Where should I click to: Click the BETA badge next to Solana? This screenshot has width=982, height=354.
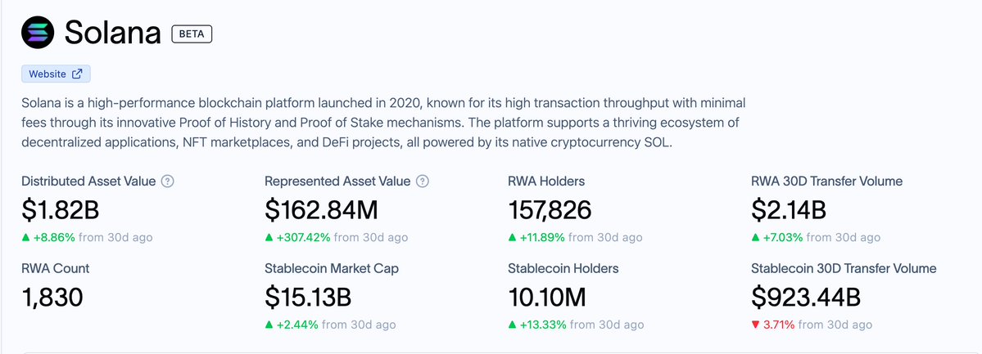click(x=192, y=34)
